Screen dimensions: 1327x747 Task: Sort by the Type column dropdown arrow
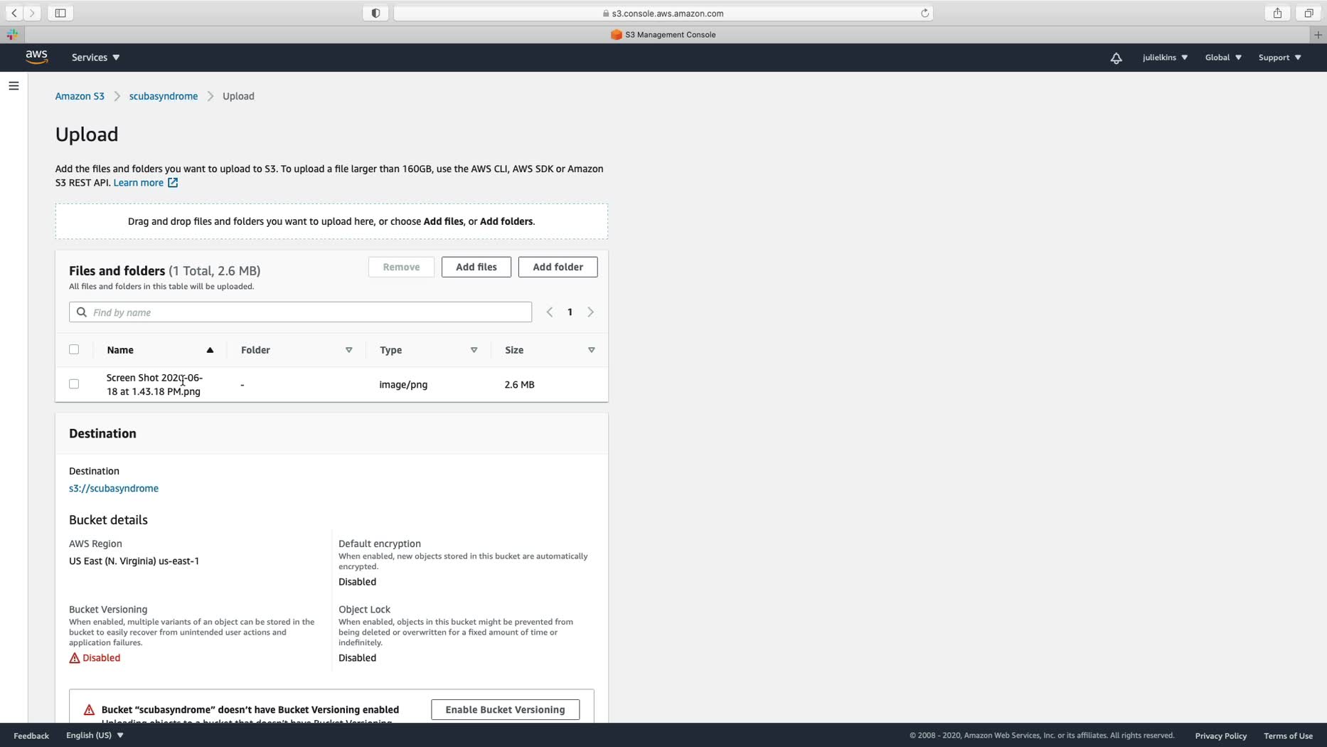(x=474, y=350)
